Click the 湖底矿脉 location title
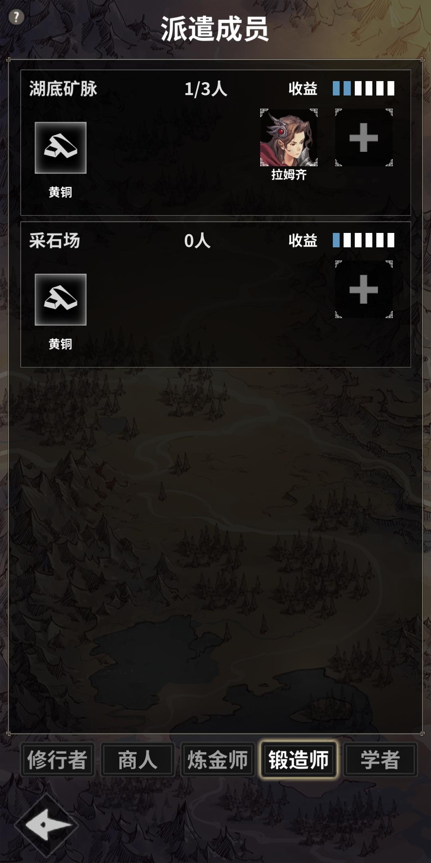 (x=63, y=89)
